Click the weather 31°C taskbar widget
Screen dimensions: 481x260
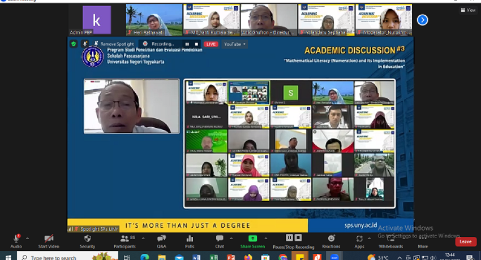(379, 257)
